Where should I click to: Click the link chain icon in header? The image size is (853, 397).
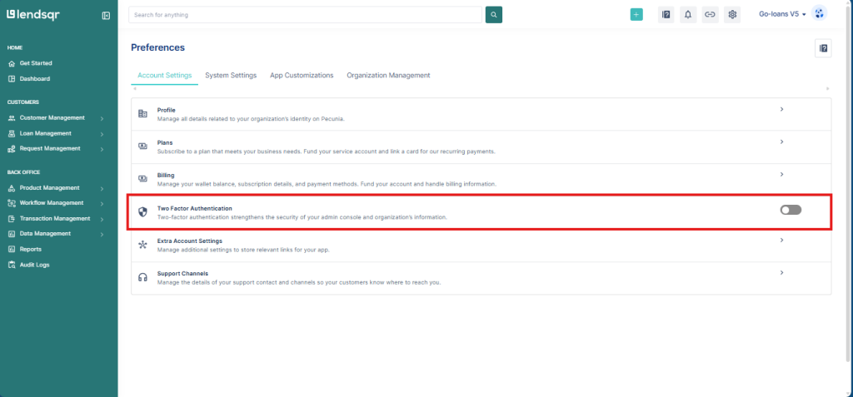coord(710,14)
